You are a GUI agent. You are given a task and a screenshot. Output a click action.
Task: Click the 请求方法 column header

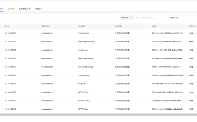tap(192, 26)
